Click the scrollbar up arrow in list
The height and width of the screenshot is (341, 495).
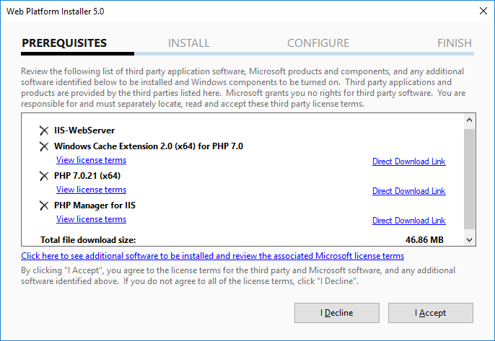click(469, 120)
